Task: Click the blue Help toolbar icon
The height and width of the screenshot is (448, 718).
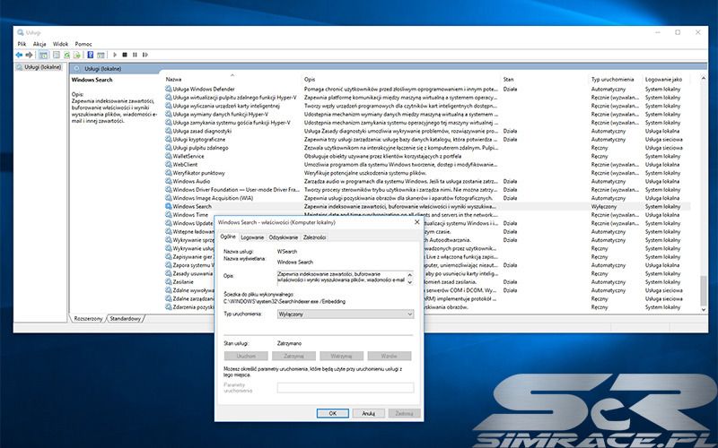Action: (91, 55)
